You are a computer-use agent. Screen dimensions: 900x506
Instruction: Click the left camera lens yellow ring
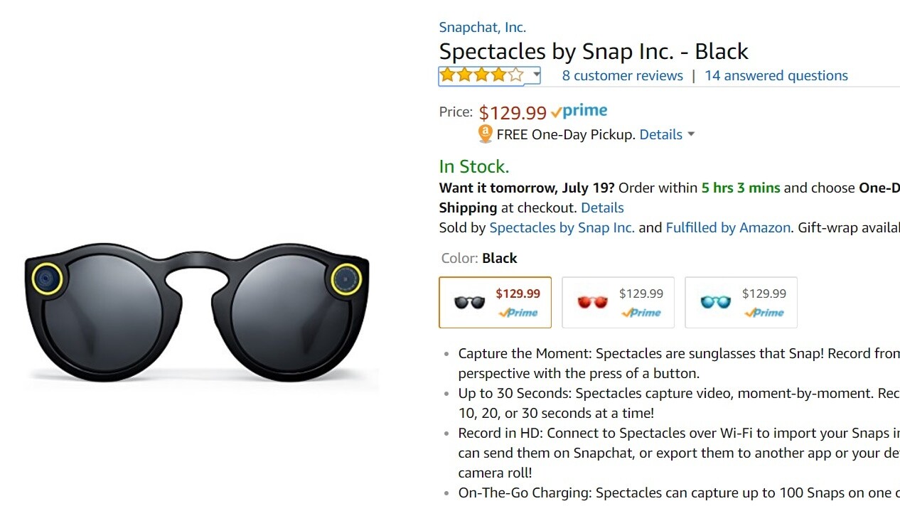pos(48,278)
